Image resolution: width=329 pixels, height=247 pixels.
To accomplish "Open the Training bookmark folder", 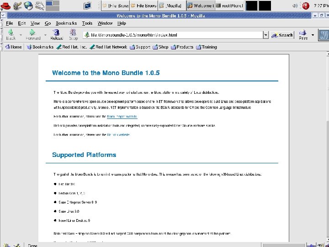I will click(206, 47).
